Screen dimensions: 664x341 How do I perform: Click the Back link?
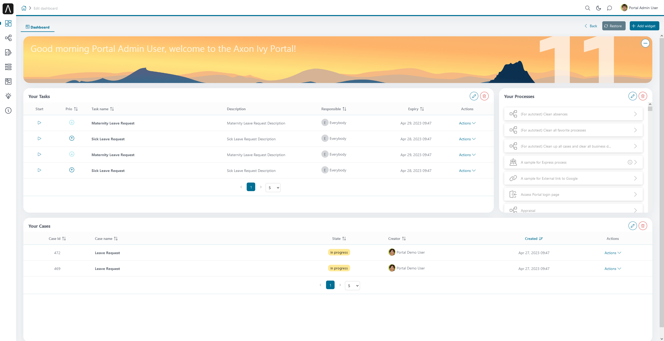point(591,26)
